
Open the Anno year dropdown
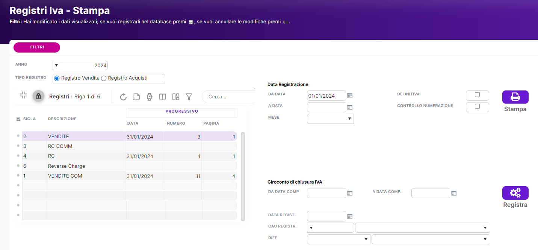pos(56,65)
